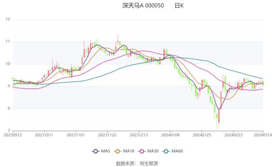The height and width of the screenshot is (167, 274).
Task: Select the 日K chart type label
Action: click(179, 5)
